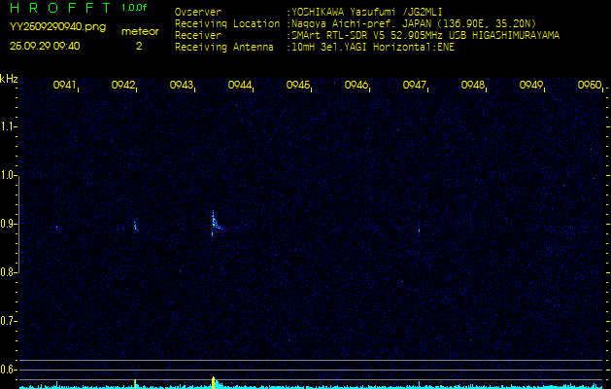Click the 0947 time marker

click(x=414, y=85)
